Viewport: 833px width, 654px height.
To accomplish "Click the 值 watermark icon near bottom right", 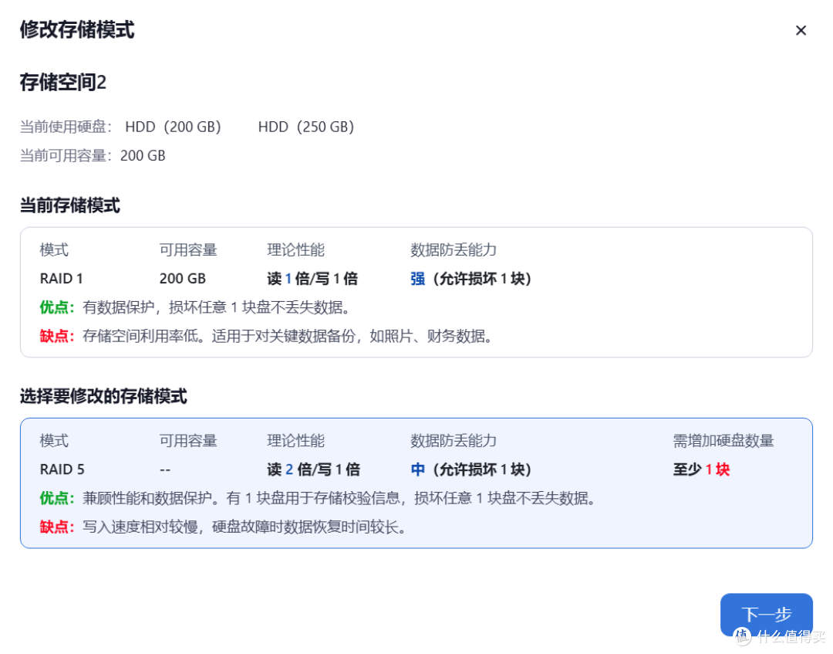I will coord(741,636).
